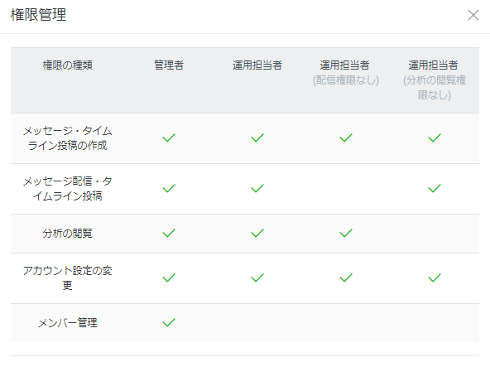Click 運用担当者 checkmark for 分析の閲覧
This screenshot has height=367, width=490.
[x=257, y=233]
